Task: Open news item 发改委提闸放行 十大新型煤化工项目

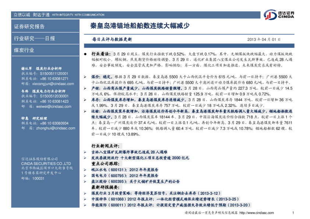Action: click(140, 158)
